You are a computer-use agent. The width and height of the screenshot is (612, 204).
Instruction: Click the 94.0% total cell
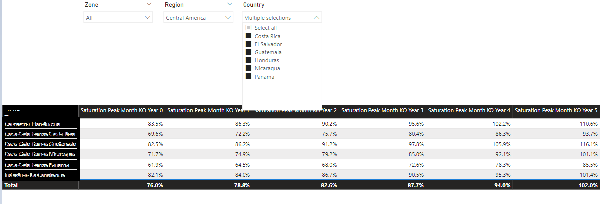[470, 185]
